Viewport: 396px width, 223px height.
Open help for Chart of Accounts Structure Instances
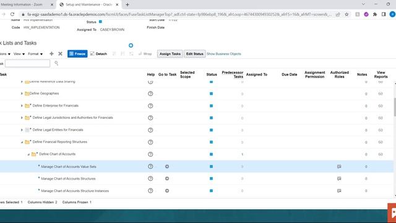click(x=150, y=191)
